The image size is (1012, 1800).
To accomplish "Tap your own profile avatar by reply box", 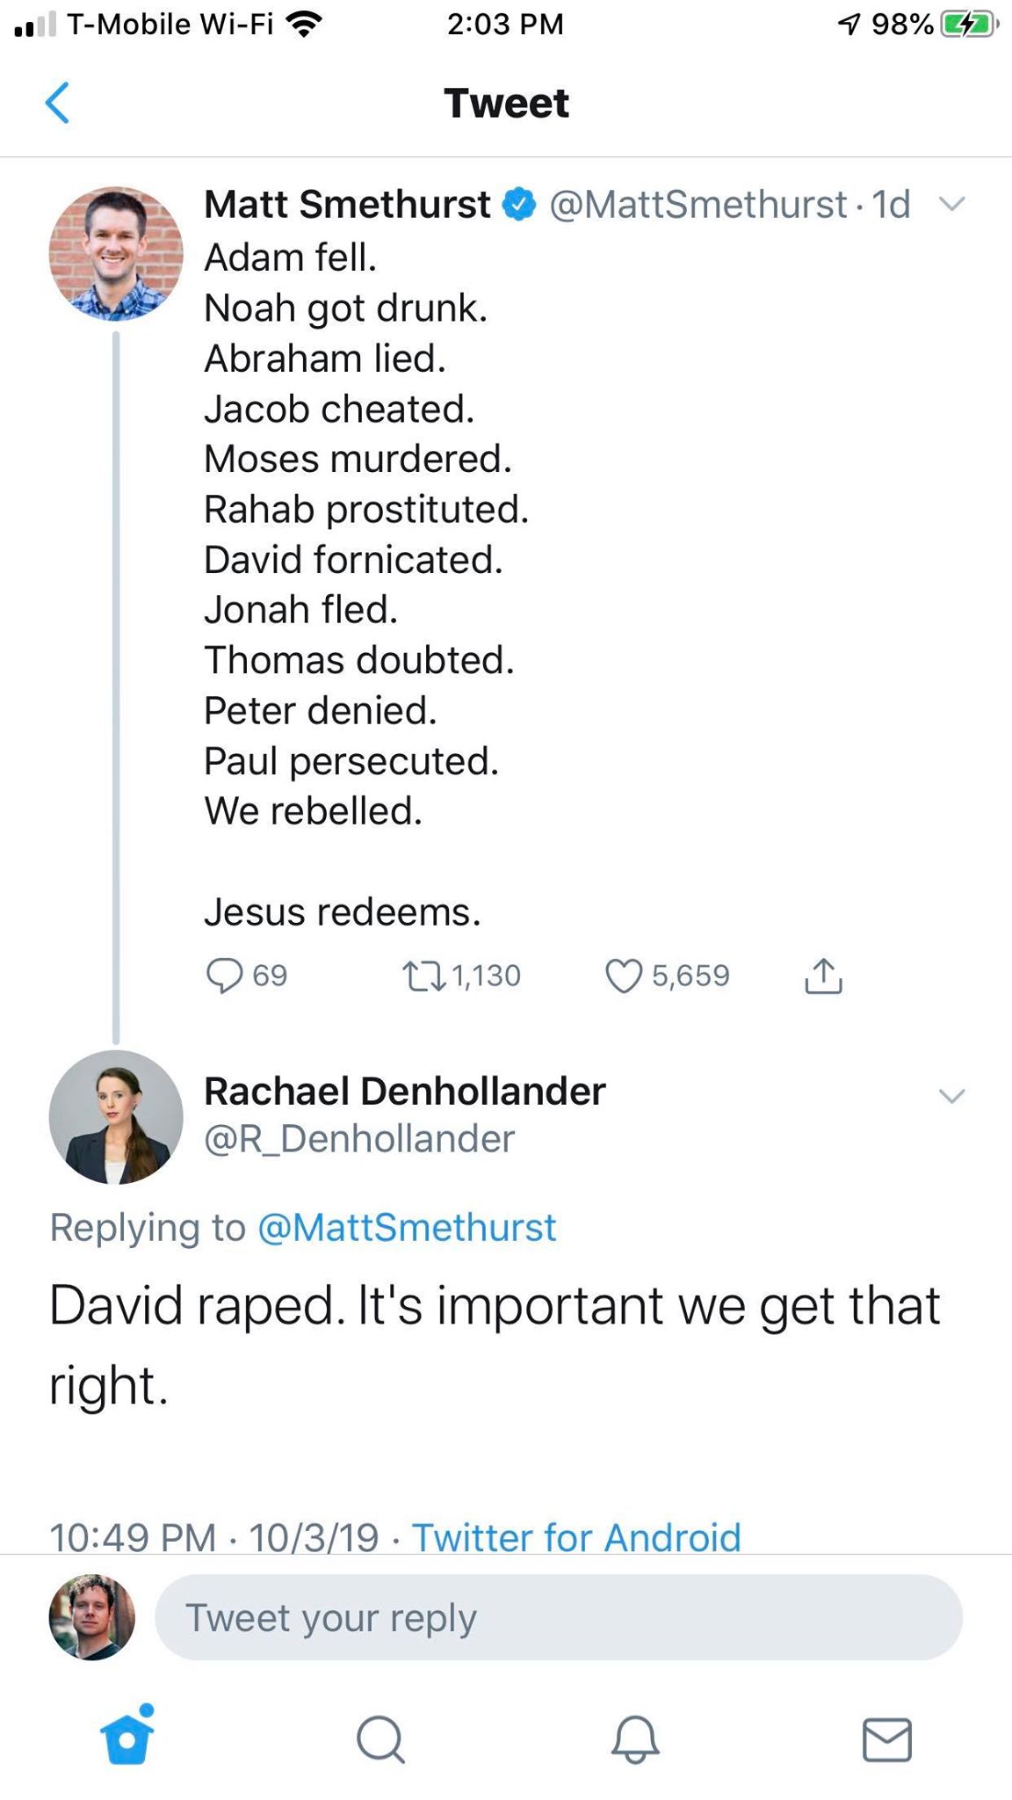I will [x=92, y=1617].
